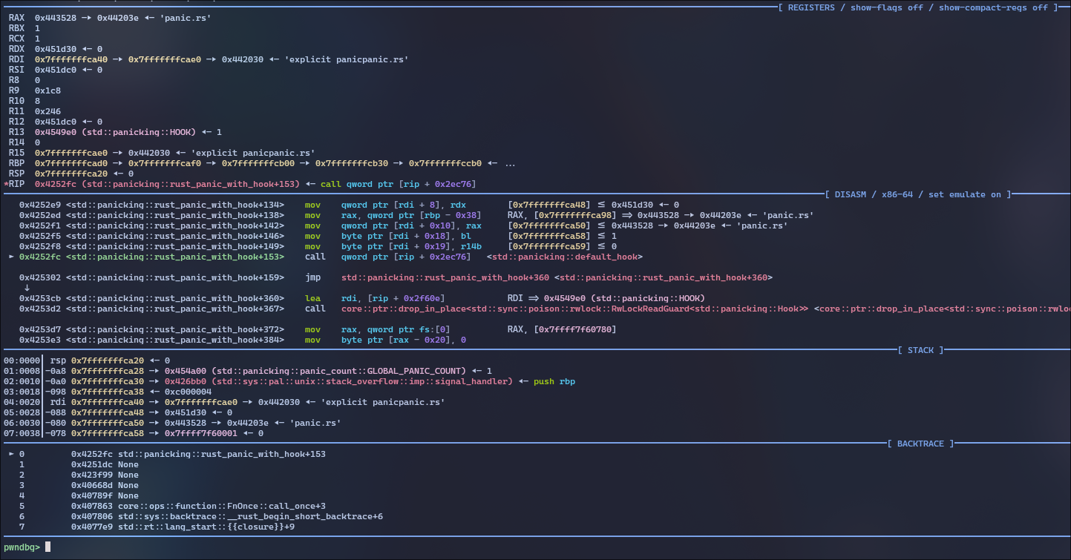Click the frame 0 arrow marker in backtrace
This screenshot has height=560, width=1071.
(x=11, y=454)
